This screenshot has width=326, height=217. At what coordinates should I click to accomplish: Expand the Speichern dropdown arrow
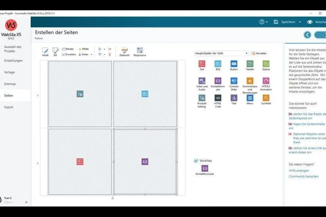(300, 22)
